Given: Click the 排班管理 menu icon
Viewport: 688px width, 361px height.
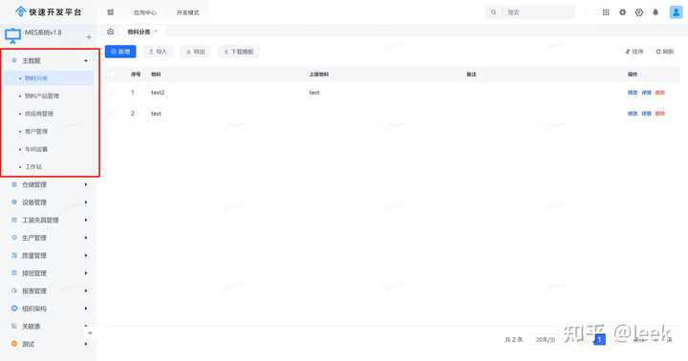Looking at the screenshot, I should point(14,273).
